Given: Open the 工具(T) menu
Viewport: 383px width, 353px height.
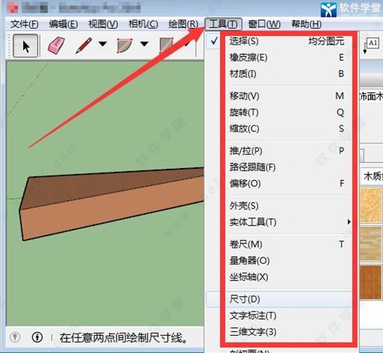Looking at the screenshot, I should pyautogui.click(x=223, y=24).
